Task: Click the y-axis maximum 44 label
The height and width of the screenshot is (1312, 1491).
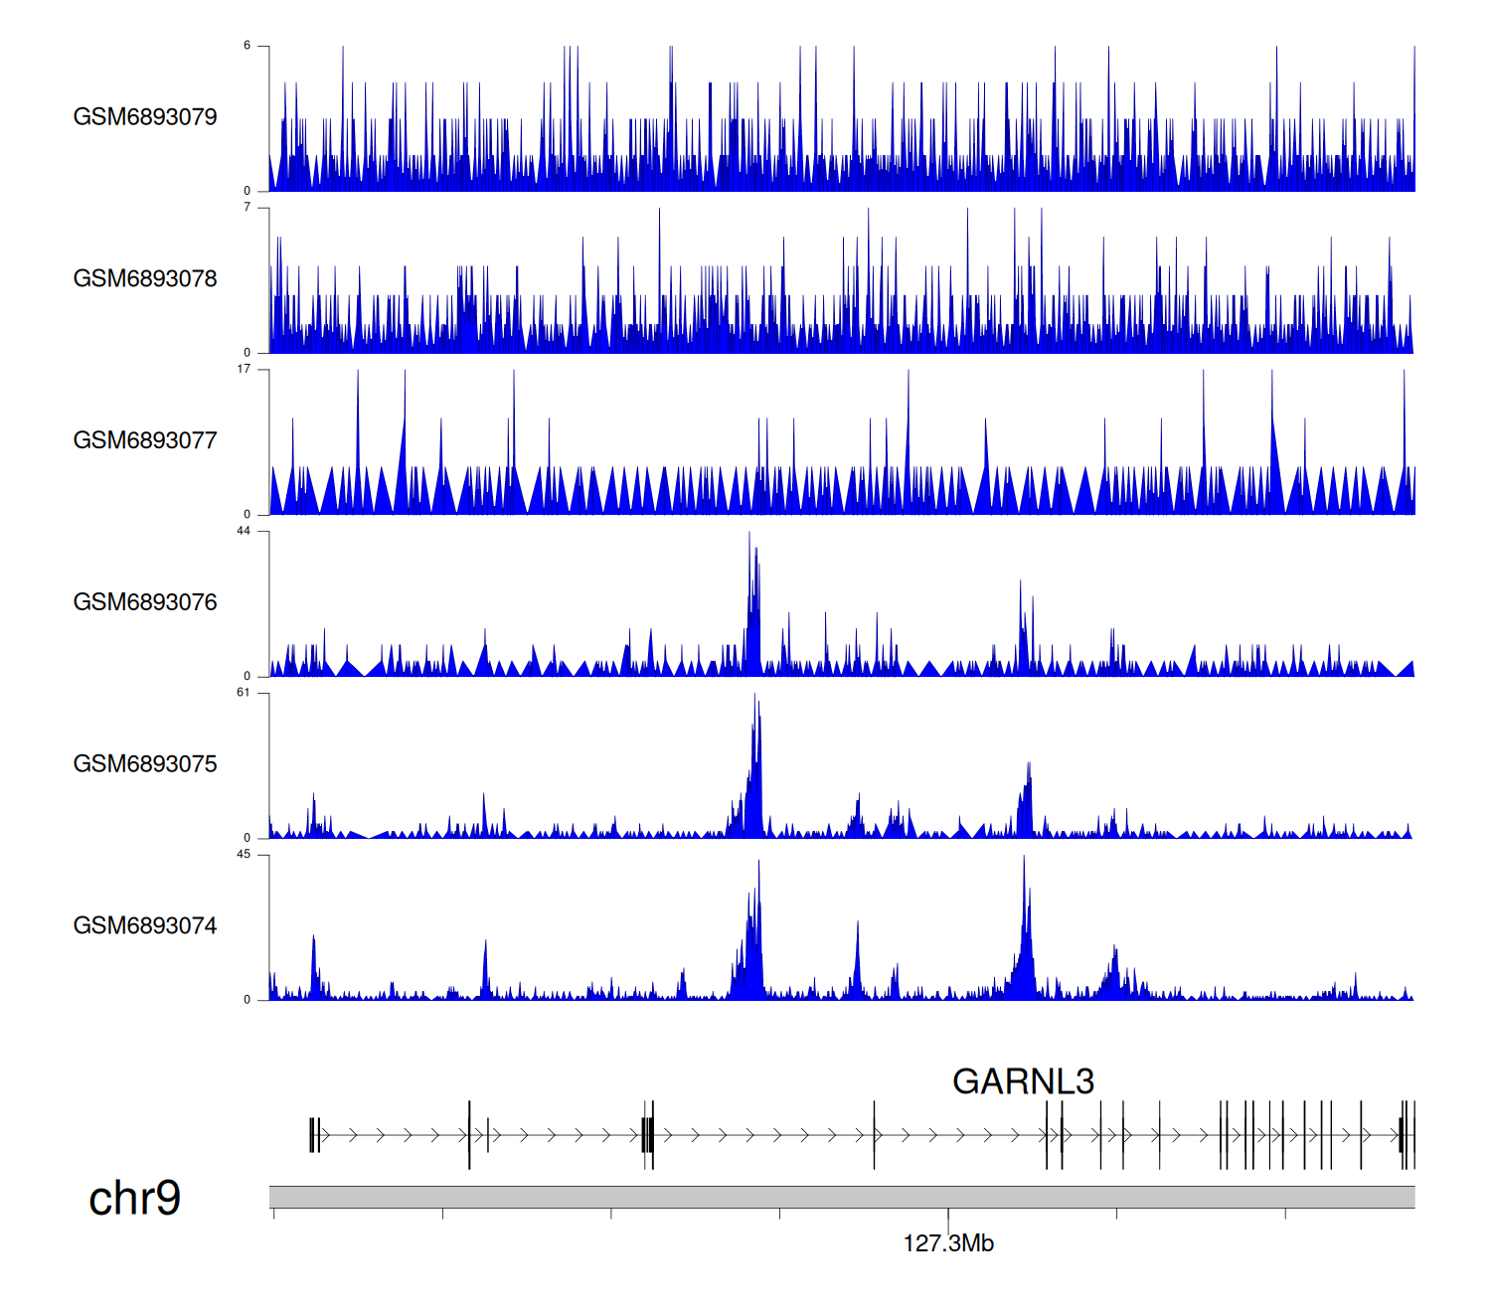Action: click(244, 531)
